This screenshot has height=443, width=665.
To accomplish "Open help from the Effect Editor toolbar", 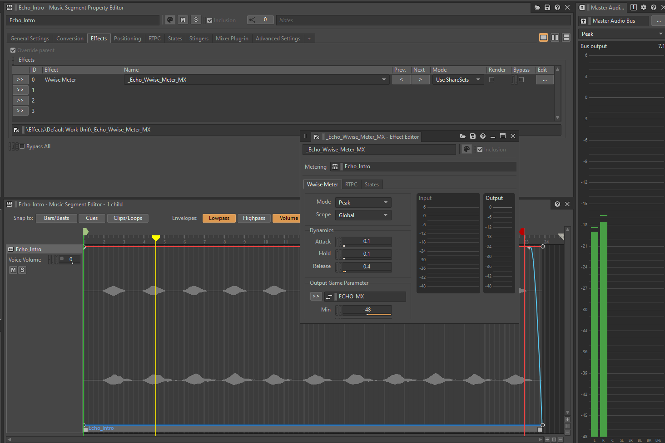I will pyautogui.click(x=482, y=136).
